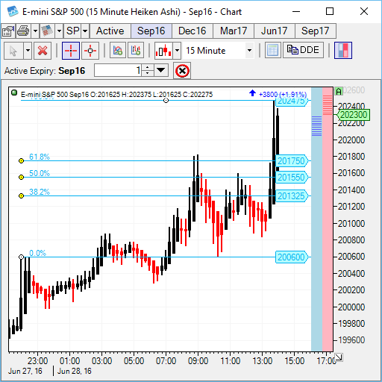
Task: Click the chart resize corner arrow icon
Action: [x=339, y=357]
